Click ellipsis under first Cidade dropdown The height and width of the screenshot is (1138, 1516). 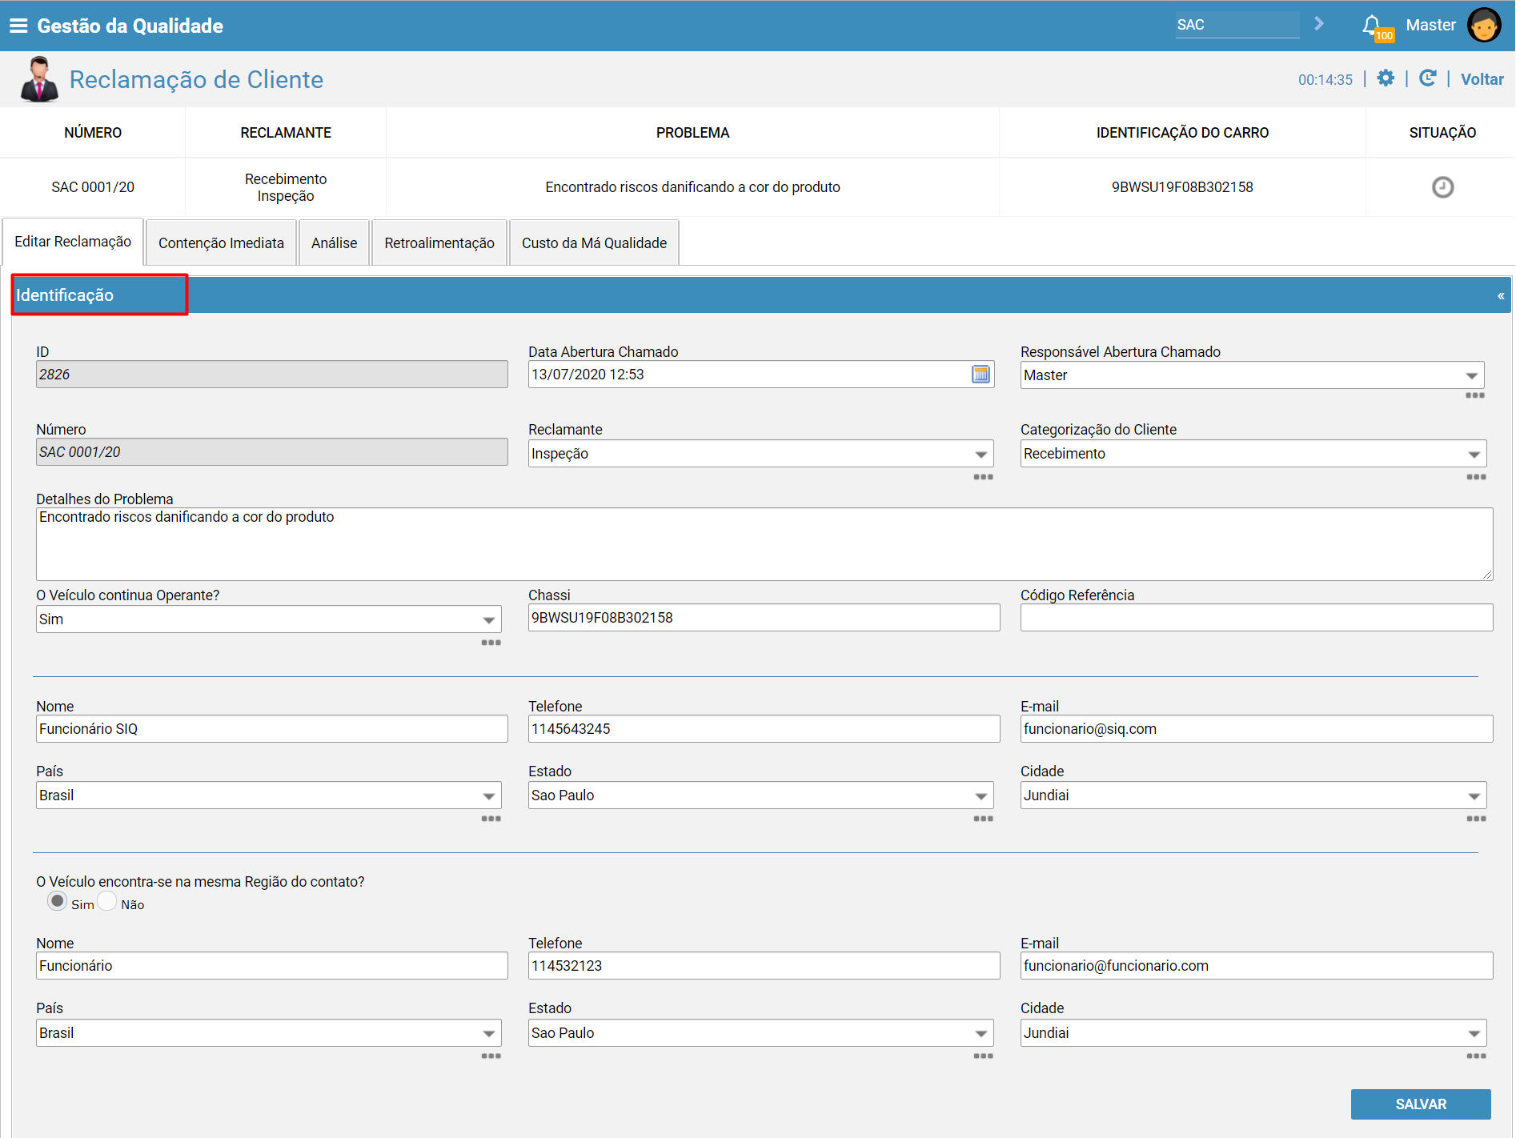point(1476,819)
